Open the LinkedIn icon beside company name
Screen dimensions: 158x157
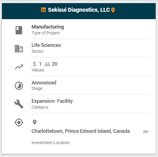(43, 10)
